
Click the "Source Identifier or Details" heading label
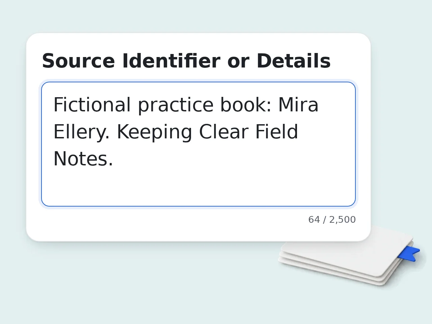pyautogui.click(x=186, y=61)
